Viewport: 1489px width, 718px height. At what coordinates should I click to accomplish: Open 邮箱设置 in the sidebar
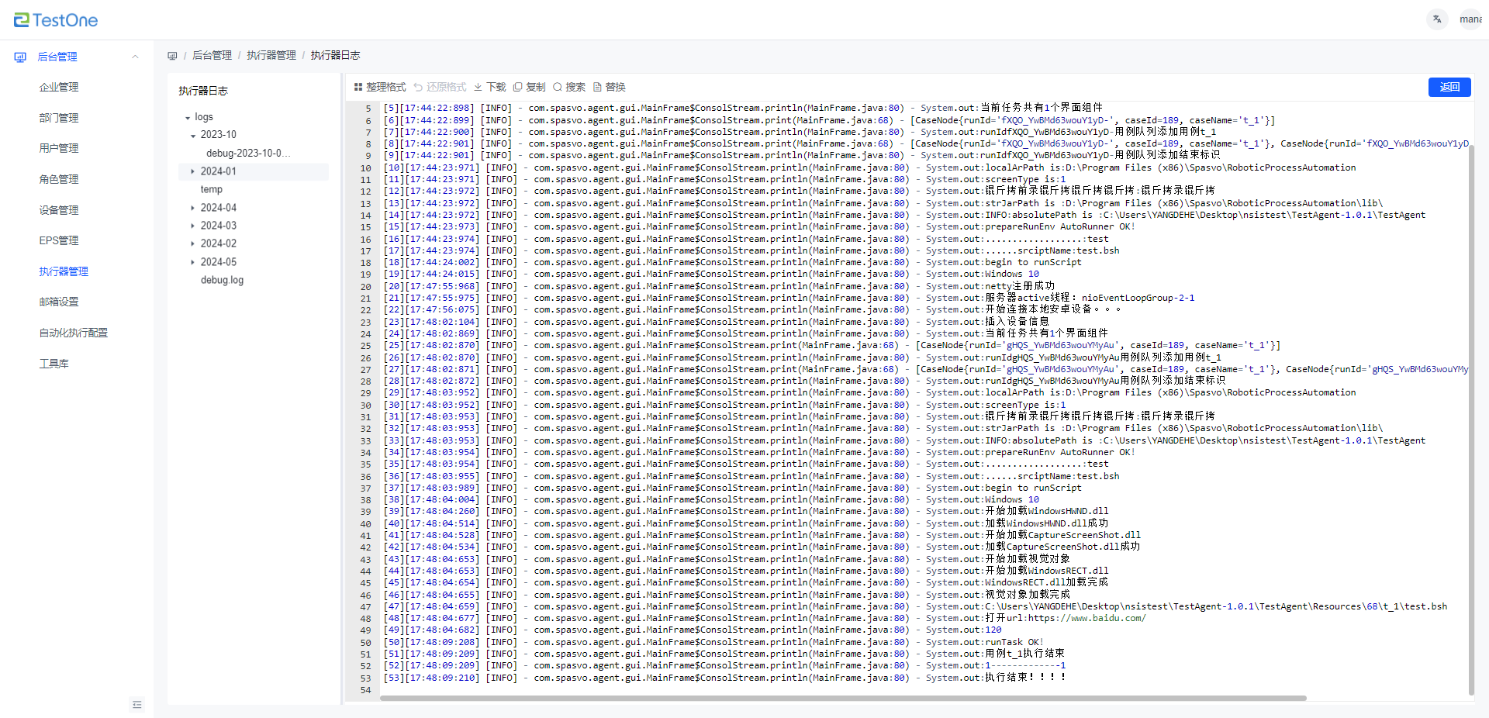click(x=59, y=302)
